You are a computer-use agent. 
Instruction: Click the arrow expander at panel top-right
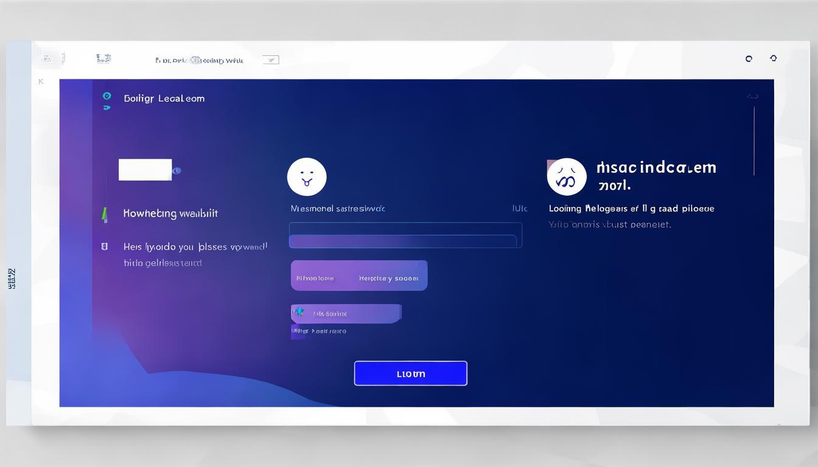[753, 96]
